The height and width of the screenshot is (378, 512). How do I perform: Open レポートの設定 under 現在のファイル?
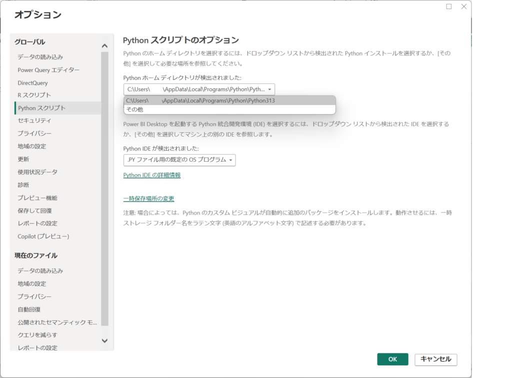[37, 347]
